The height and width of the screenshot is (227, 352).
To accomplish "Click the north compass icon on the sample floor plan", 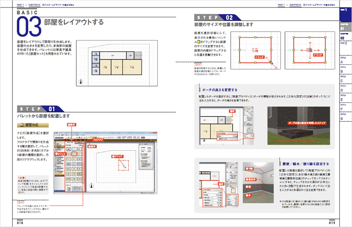I will click(x=81, y=81).
